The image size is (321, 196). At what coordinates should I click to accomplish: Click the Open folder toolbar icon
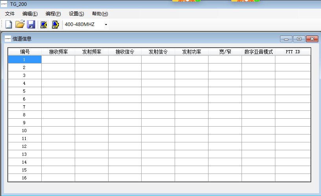tap(20, 24)
